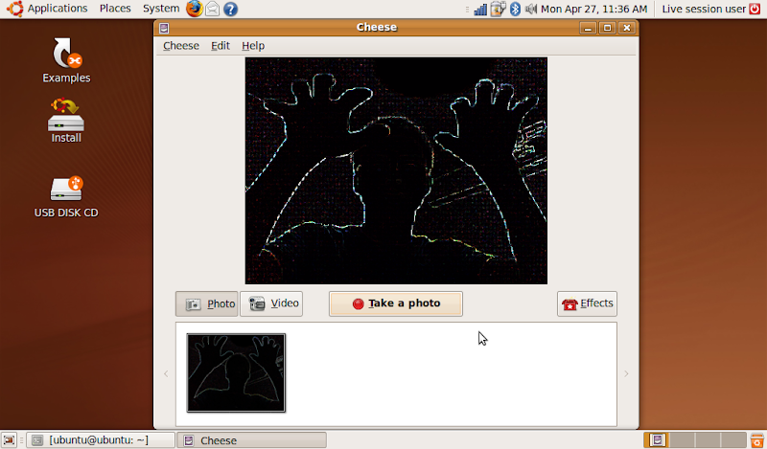Click the Take a photo button
The height and width of the screenshot is (449, 767).
396,303
